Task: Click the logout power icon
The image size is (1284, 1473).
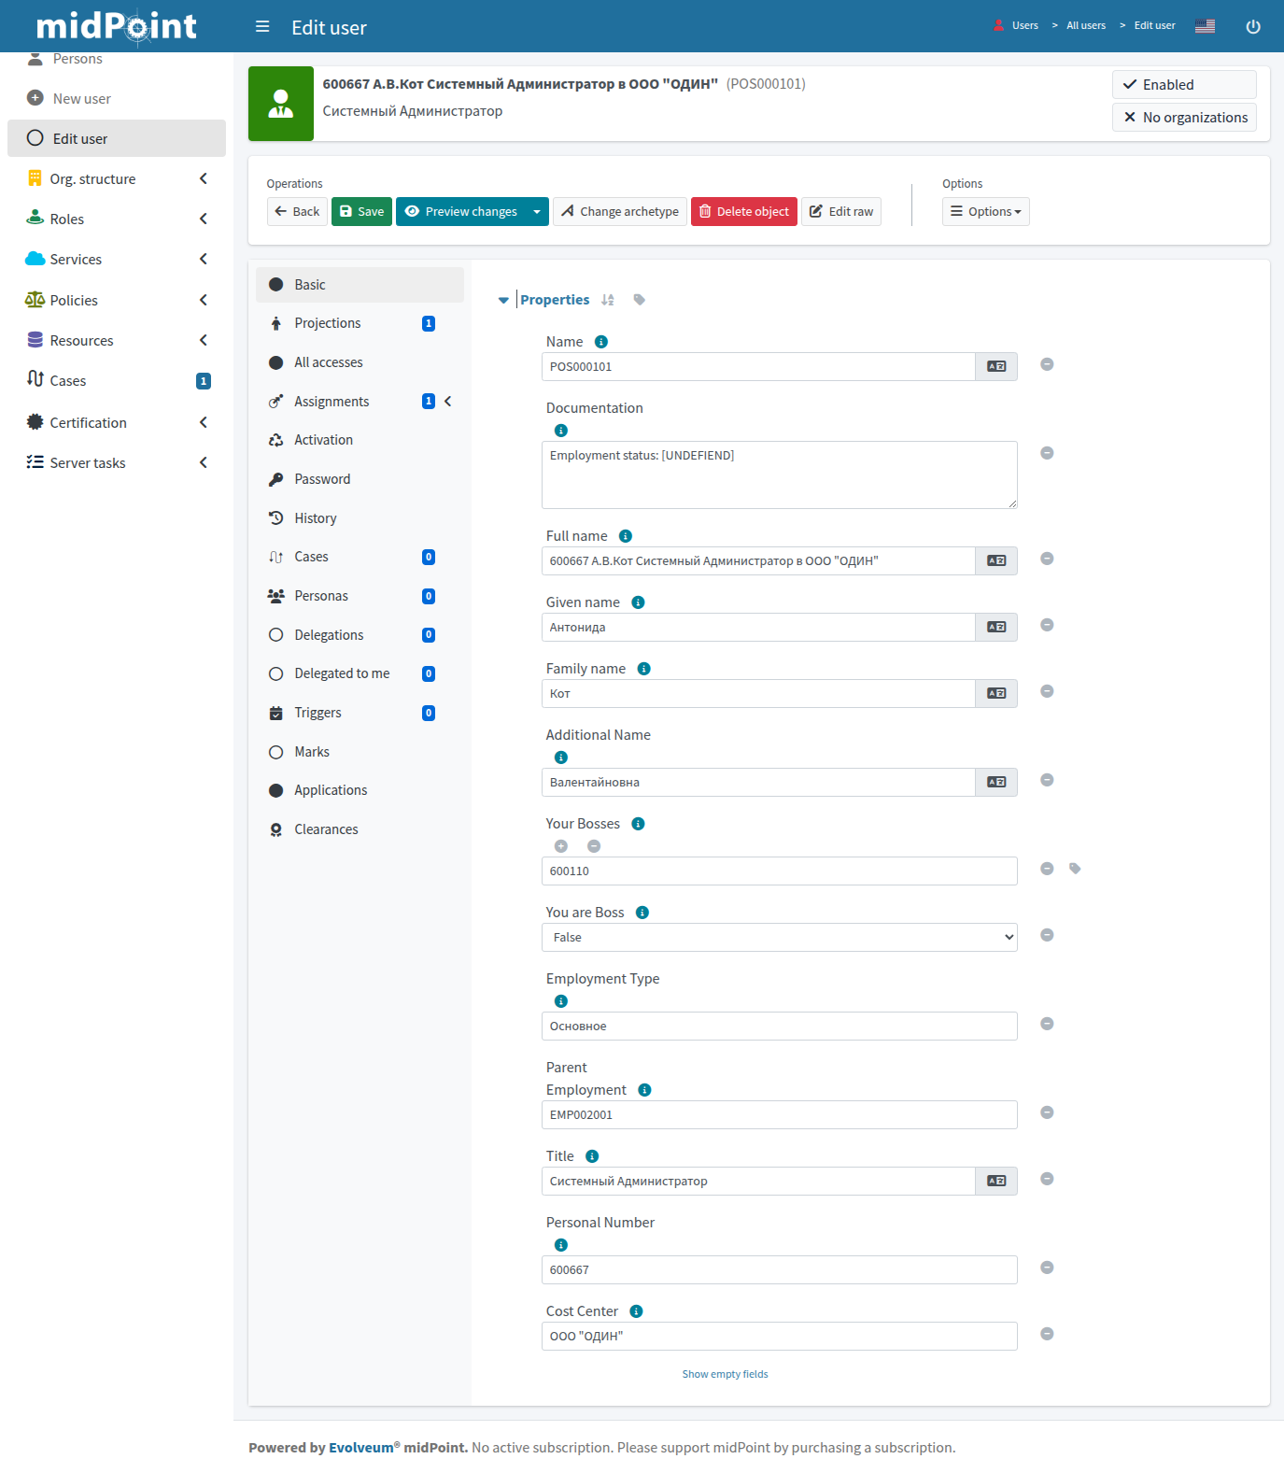Action: 1253,26
